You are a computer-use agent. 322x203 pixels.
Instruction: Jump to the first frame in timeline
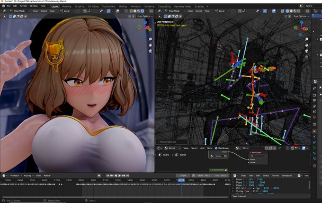click(x=108, y=176)
